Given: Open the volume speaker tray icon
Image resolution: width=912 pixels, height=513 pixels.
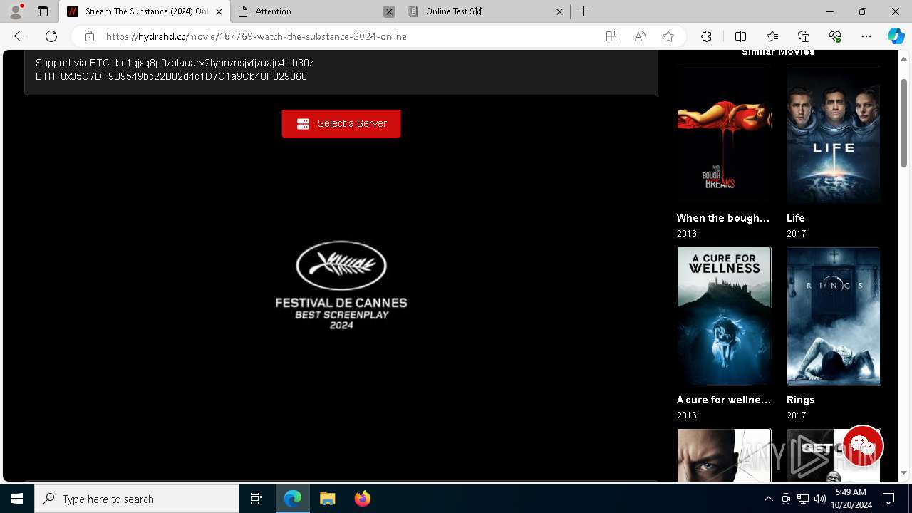Looking at the screenshot, I should coord(819,499).
